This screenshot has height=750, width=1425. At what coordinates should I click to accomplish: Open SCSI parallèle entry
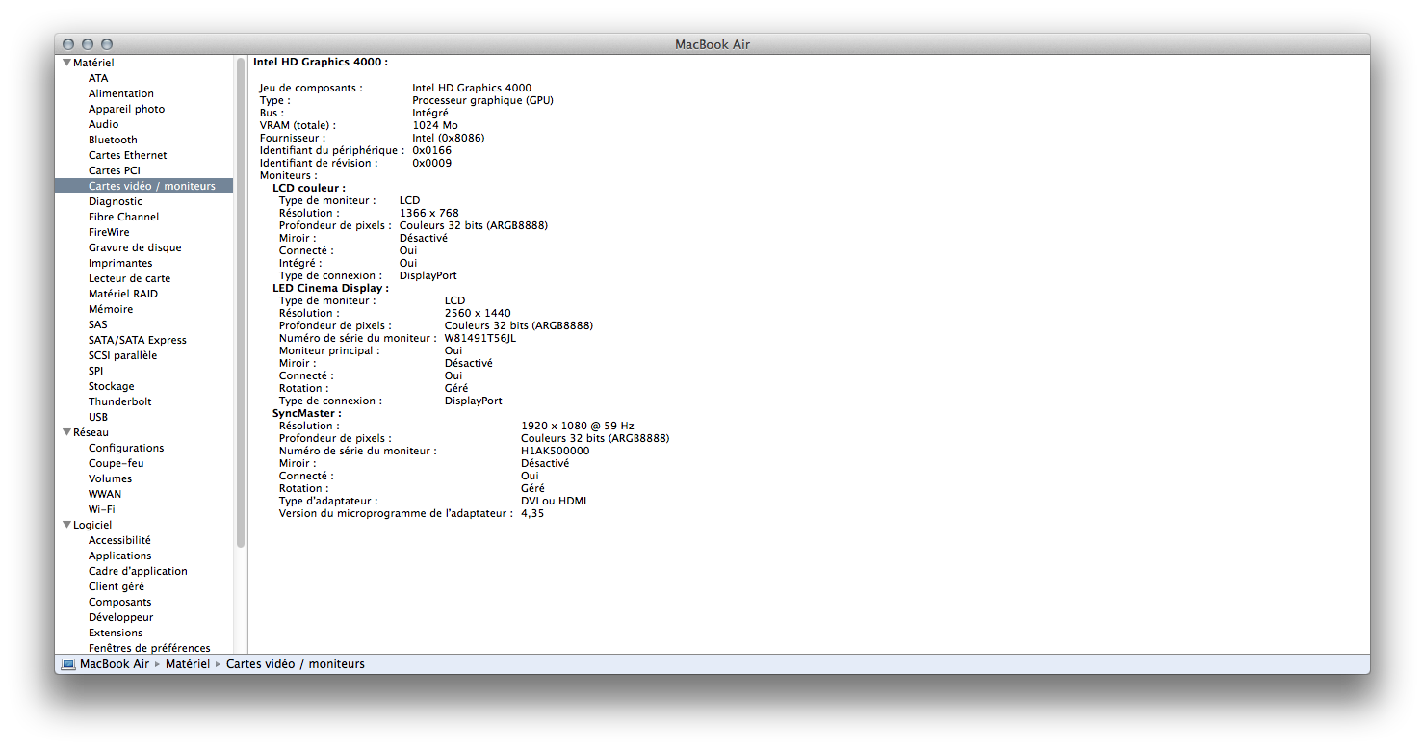click(123, 355)
